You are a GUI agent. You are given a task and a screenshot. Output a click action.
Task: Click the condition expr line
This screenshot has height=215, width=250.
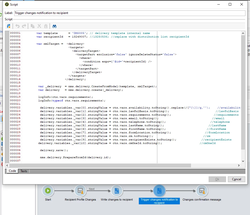(117, 61)
